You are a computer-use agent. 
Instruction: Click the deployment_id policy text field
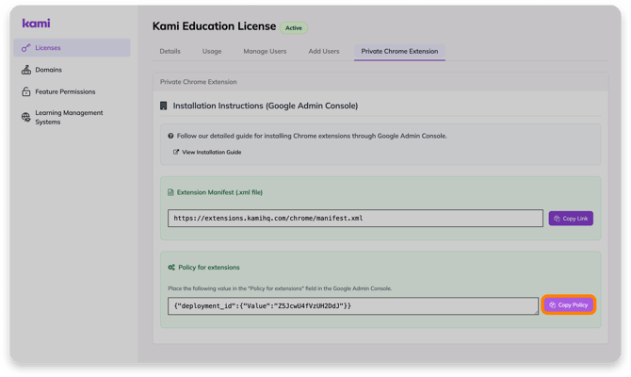[353, 305]
